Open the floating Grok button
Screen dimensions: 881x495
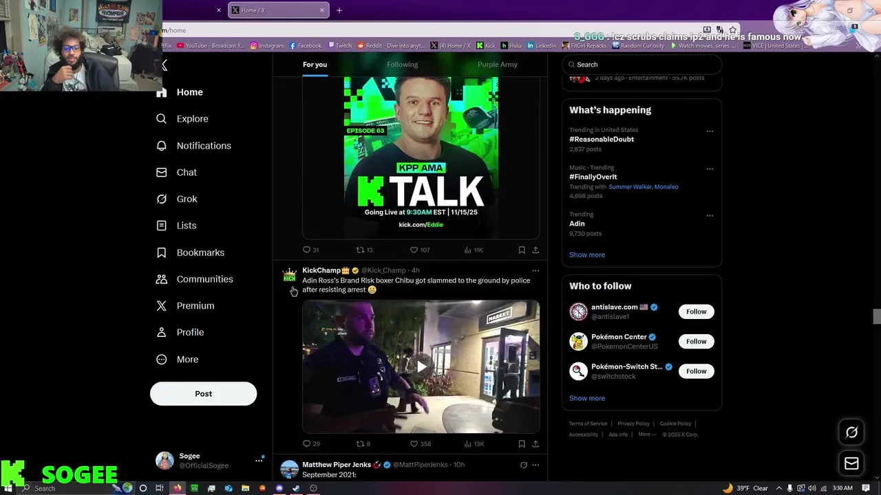pyautogui.click(x=851, y=432)
